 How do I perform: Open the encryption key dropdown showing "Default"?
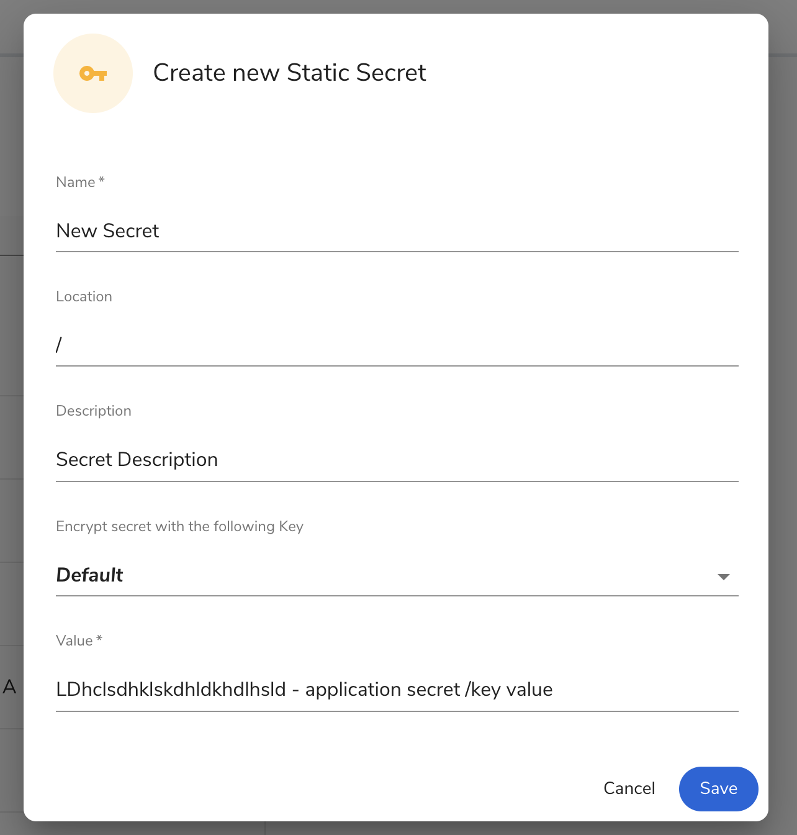coord(397,575)
